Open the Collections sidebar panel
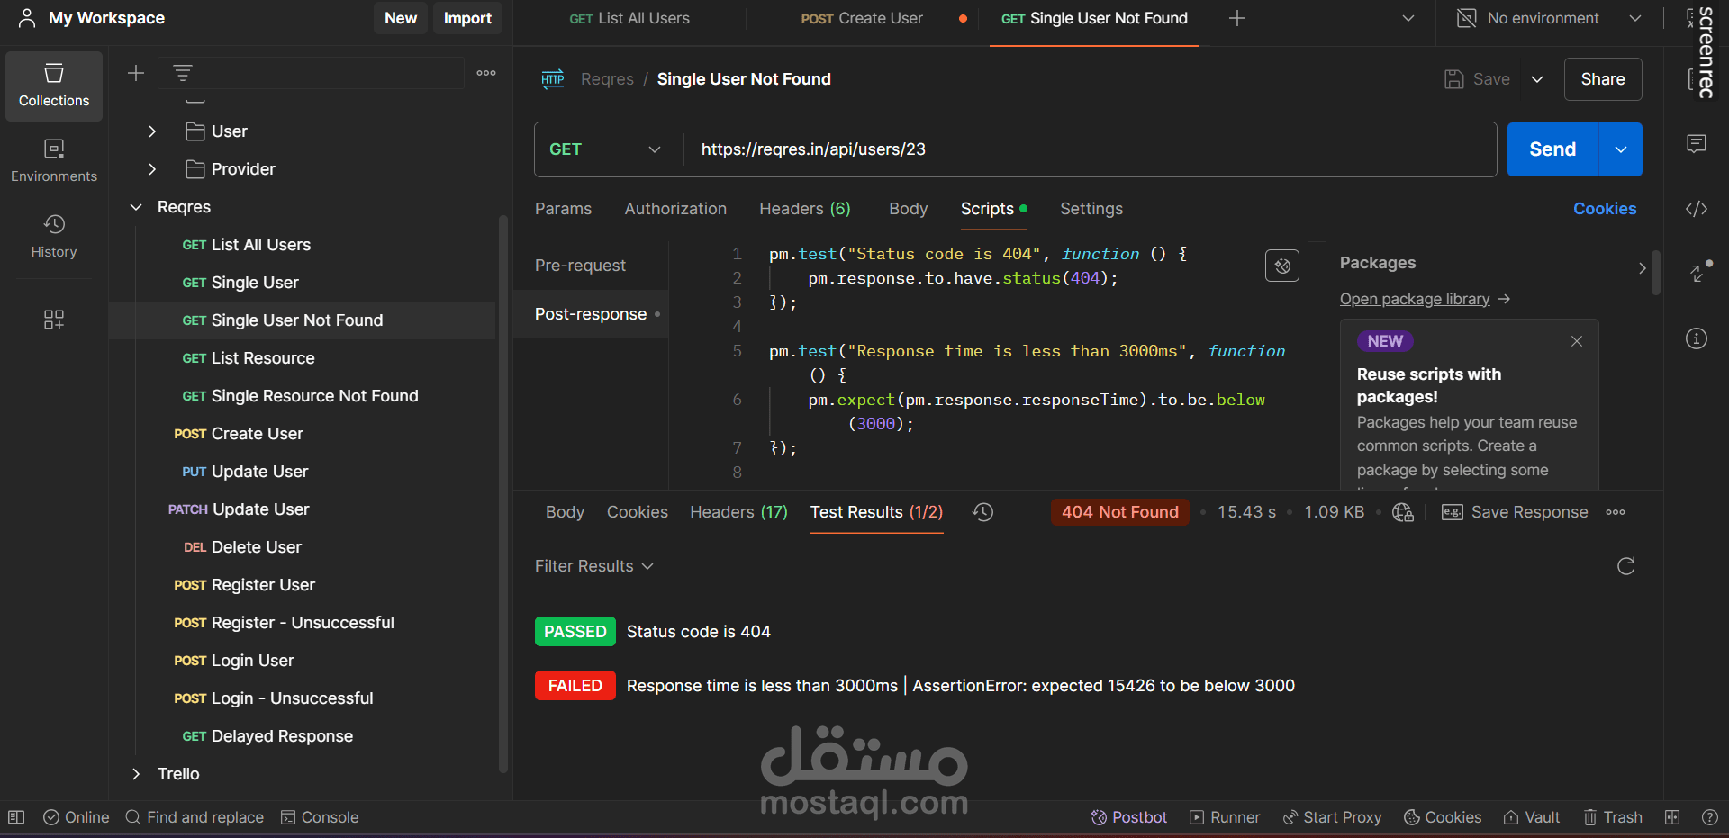The width and height of the screenshot is (1729, 838). [54, 86]
